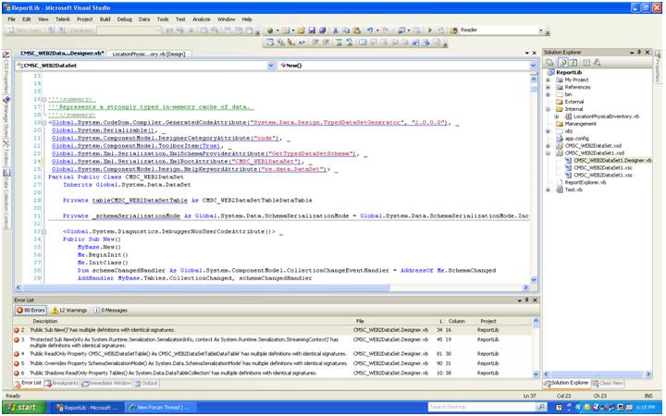Expand the Test.vb tree node
The image size is (666, 416).
548,190
